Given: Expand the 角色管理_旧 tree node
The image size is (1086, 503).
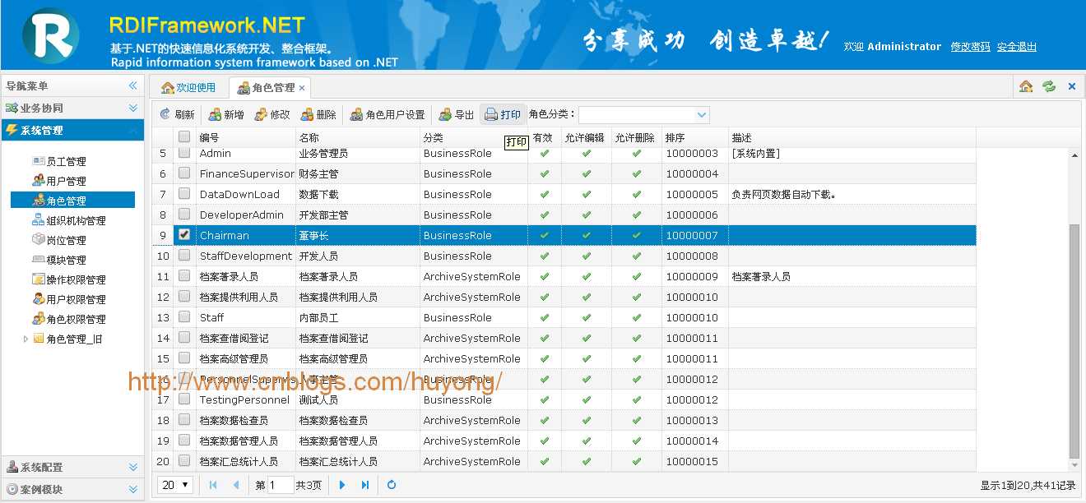Looking at the screenshot, I should [26, 339].
